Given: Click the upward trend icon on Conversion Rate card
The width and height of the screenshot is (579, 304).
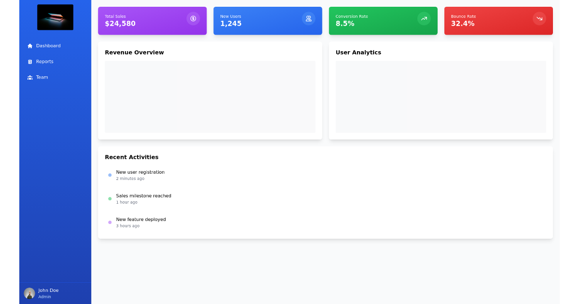Looking at the screenshot, I should [424, 18].
